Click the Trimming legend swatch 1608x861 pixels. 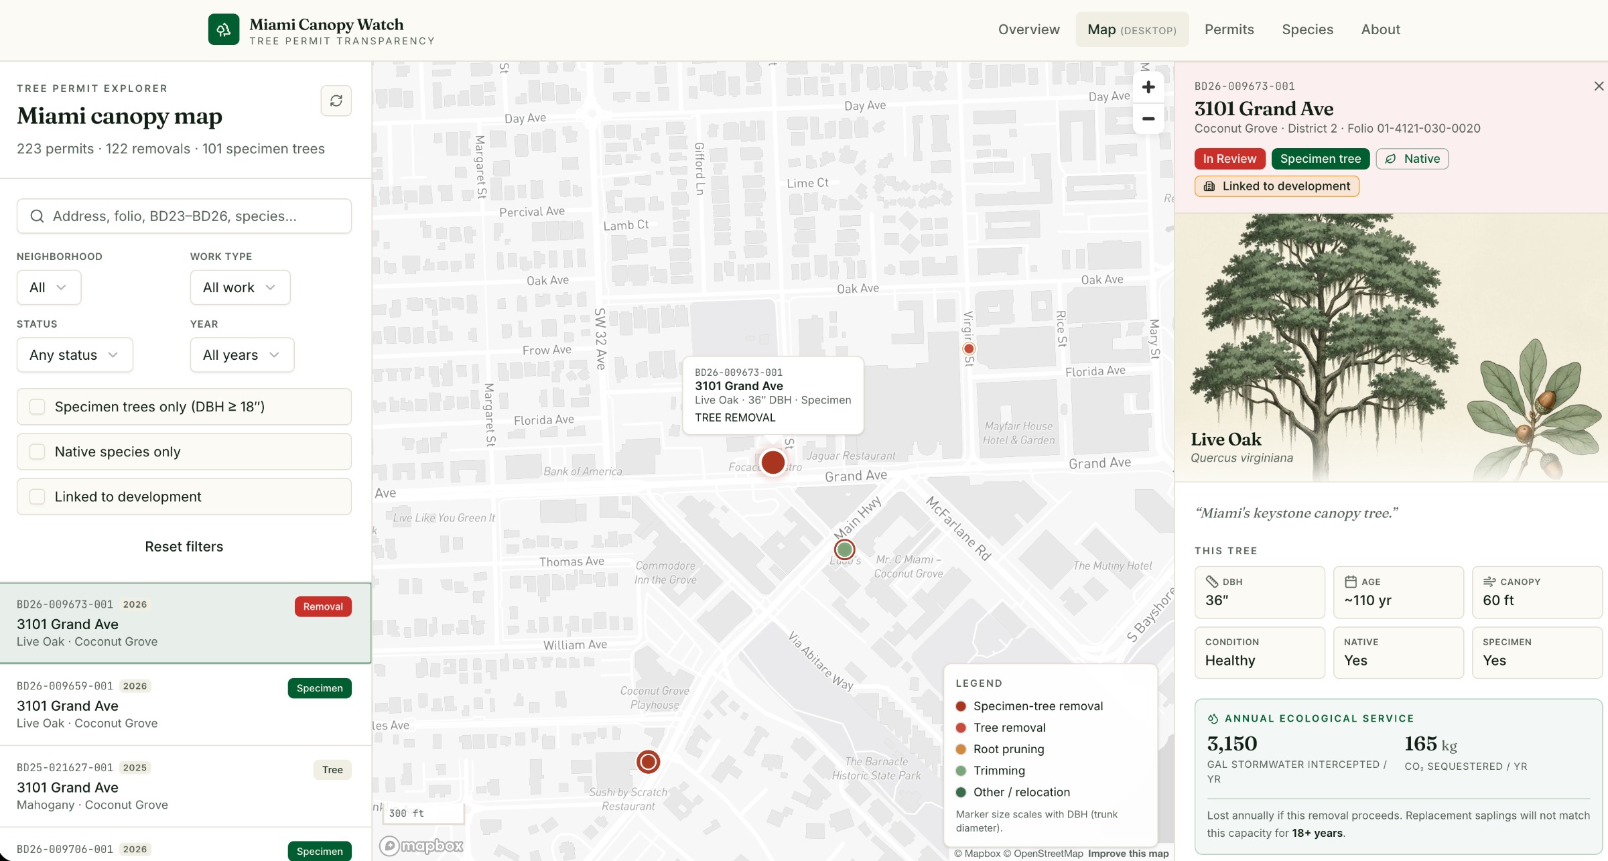pyautogui.click(x=961, y=771)
